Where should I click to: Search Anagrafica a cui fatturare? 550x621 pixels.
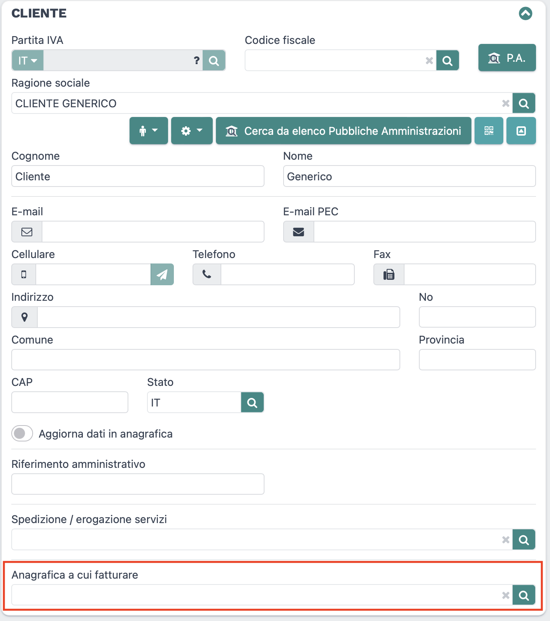pyautogui.click(x=524, y=595)
